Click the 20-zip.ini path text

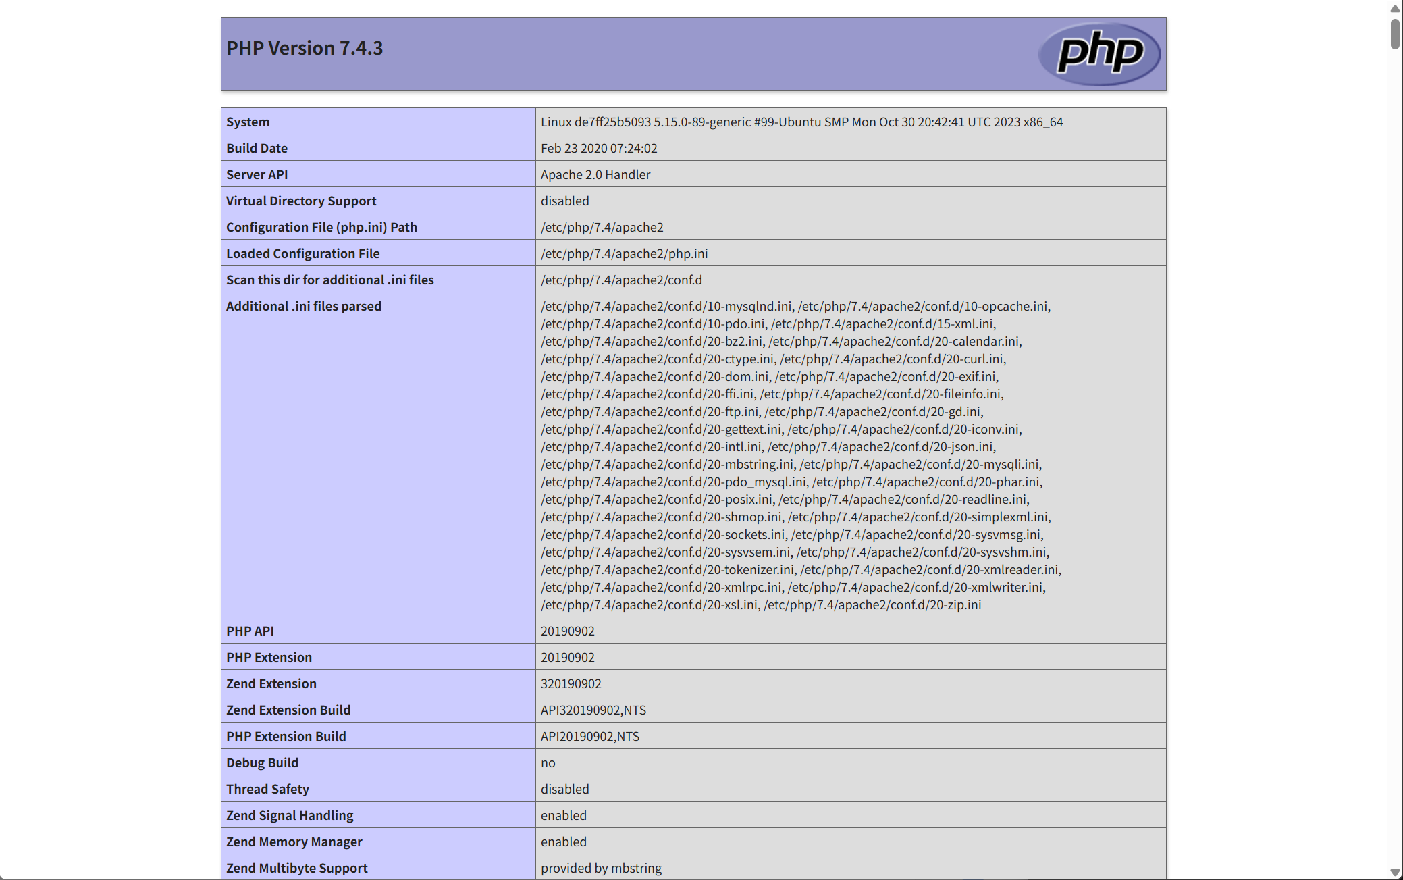872,604
